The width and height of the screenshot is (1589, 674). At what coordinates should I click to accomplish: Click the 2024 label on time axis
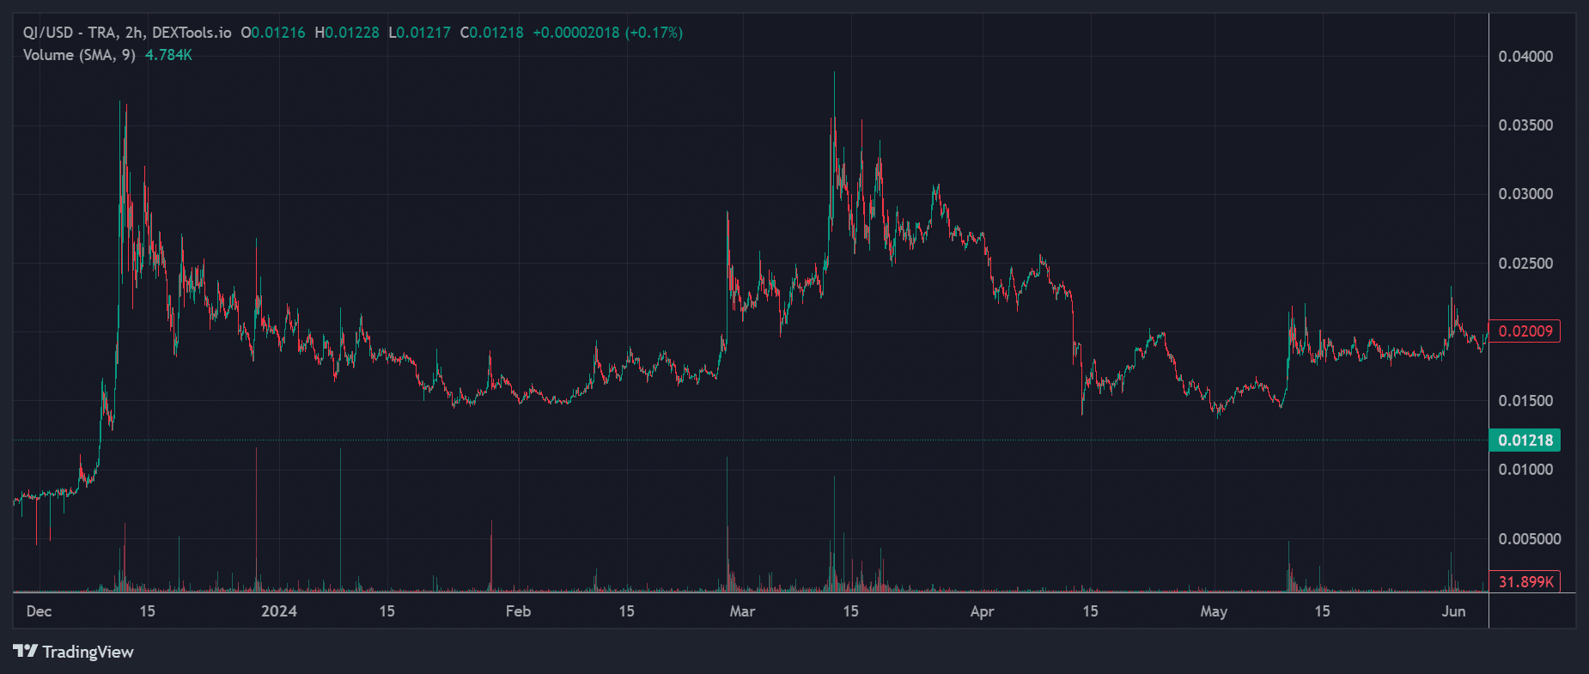click(x=279, y=611)
